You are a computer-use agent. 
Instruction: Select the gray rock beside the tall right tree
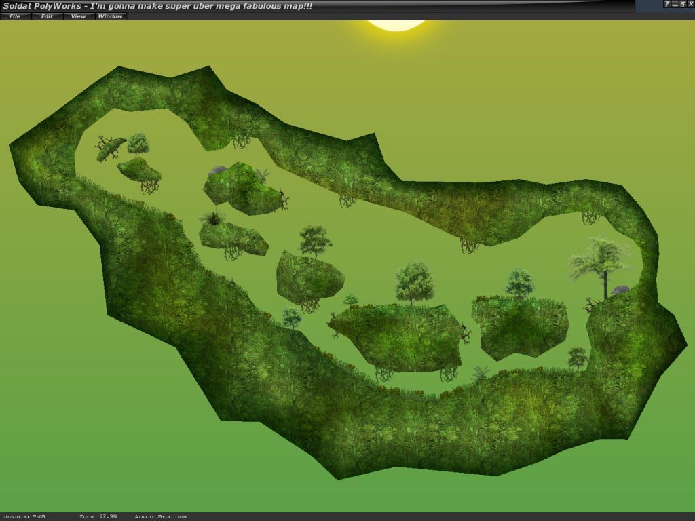point(620,290)
